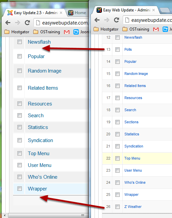This screenshot has width=172, height=218.
Task: Toggle the Wrapper checkbox in left window
Action: 19,189
